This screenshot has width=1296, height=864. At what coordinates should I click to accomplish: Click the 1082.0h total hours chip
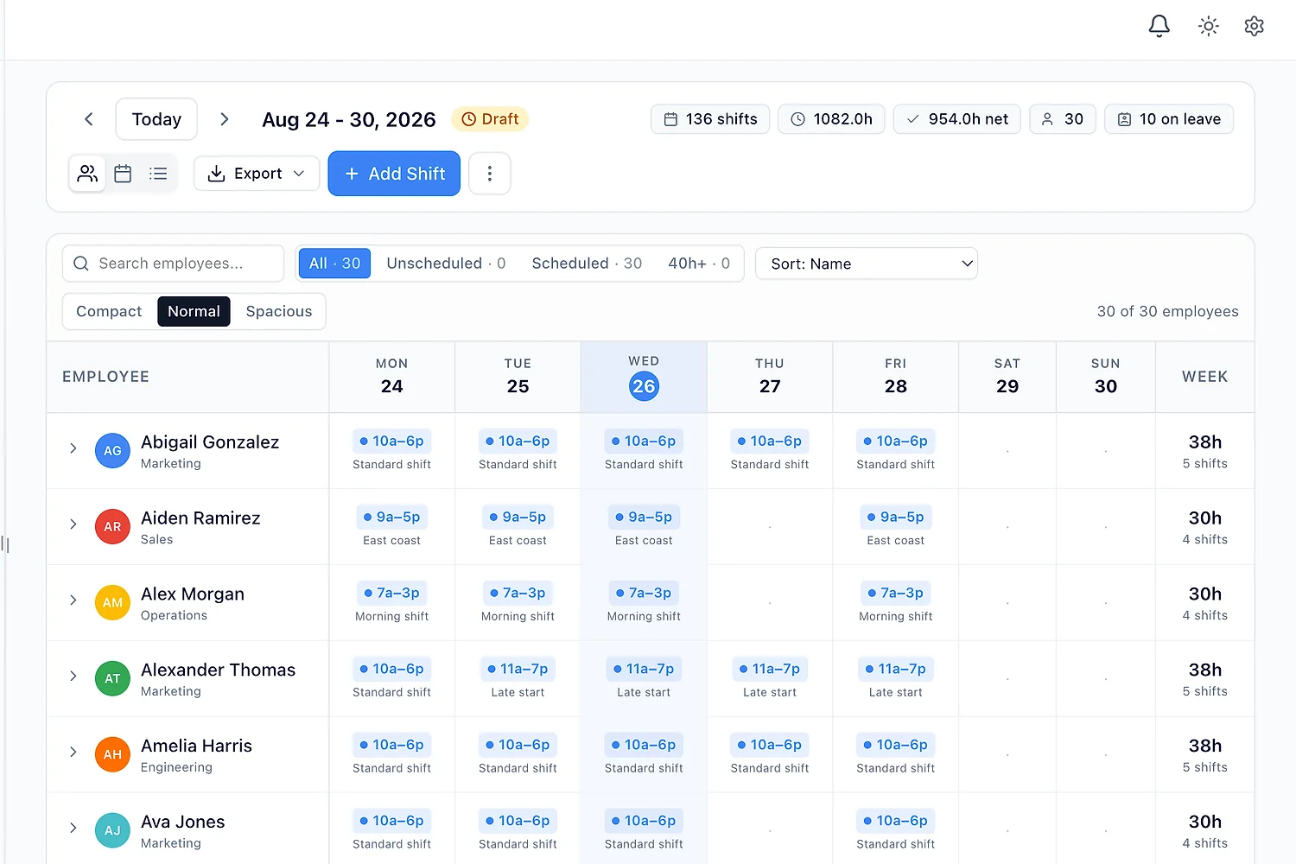pos(831,119)
